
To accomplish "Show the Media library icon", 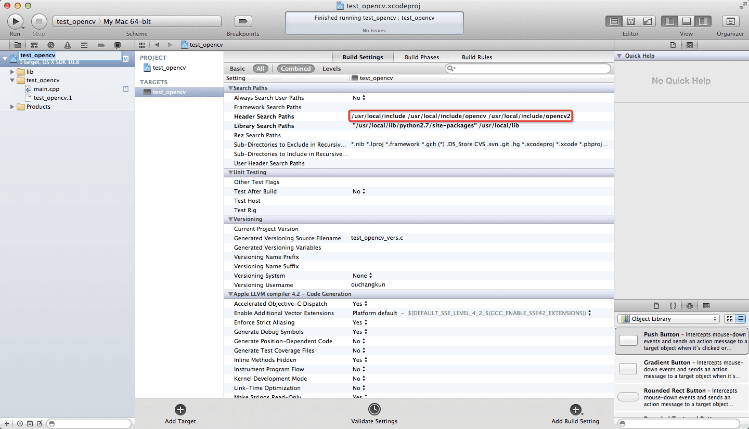I will (706, 306).
